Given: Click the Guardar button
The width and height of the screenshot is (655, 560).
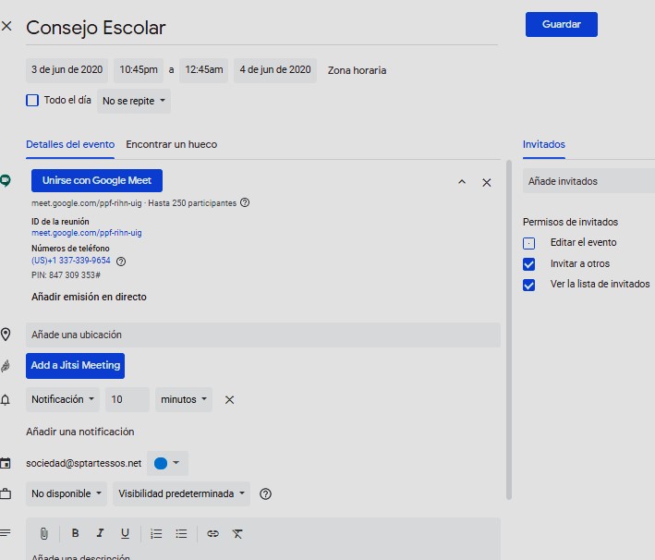Looking at the screenshot, I should coord(561,24).
